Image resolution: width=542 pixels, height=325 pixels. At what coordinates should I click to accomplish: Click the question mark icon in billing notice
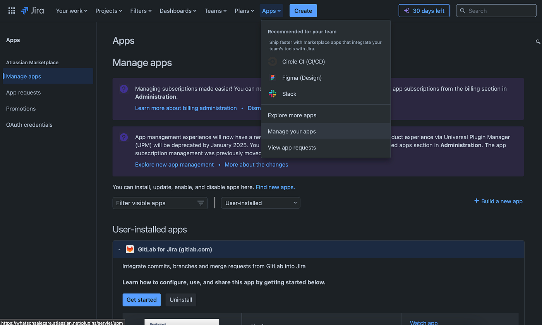(x=123, y=89)
